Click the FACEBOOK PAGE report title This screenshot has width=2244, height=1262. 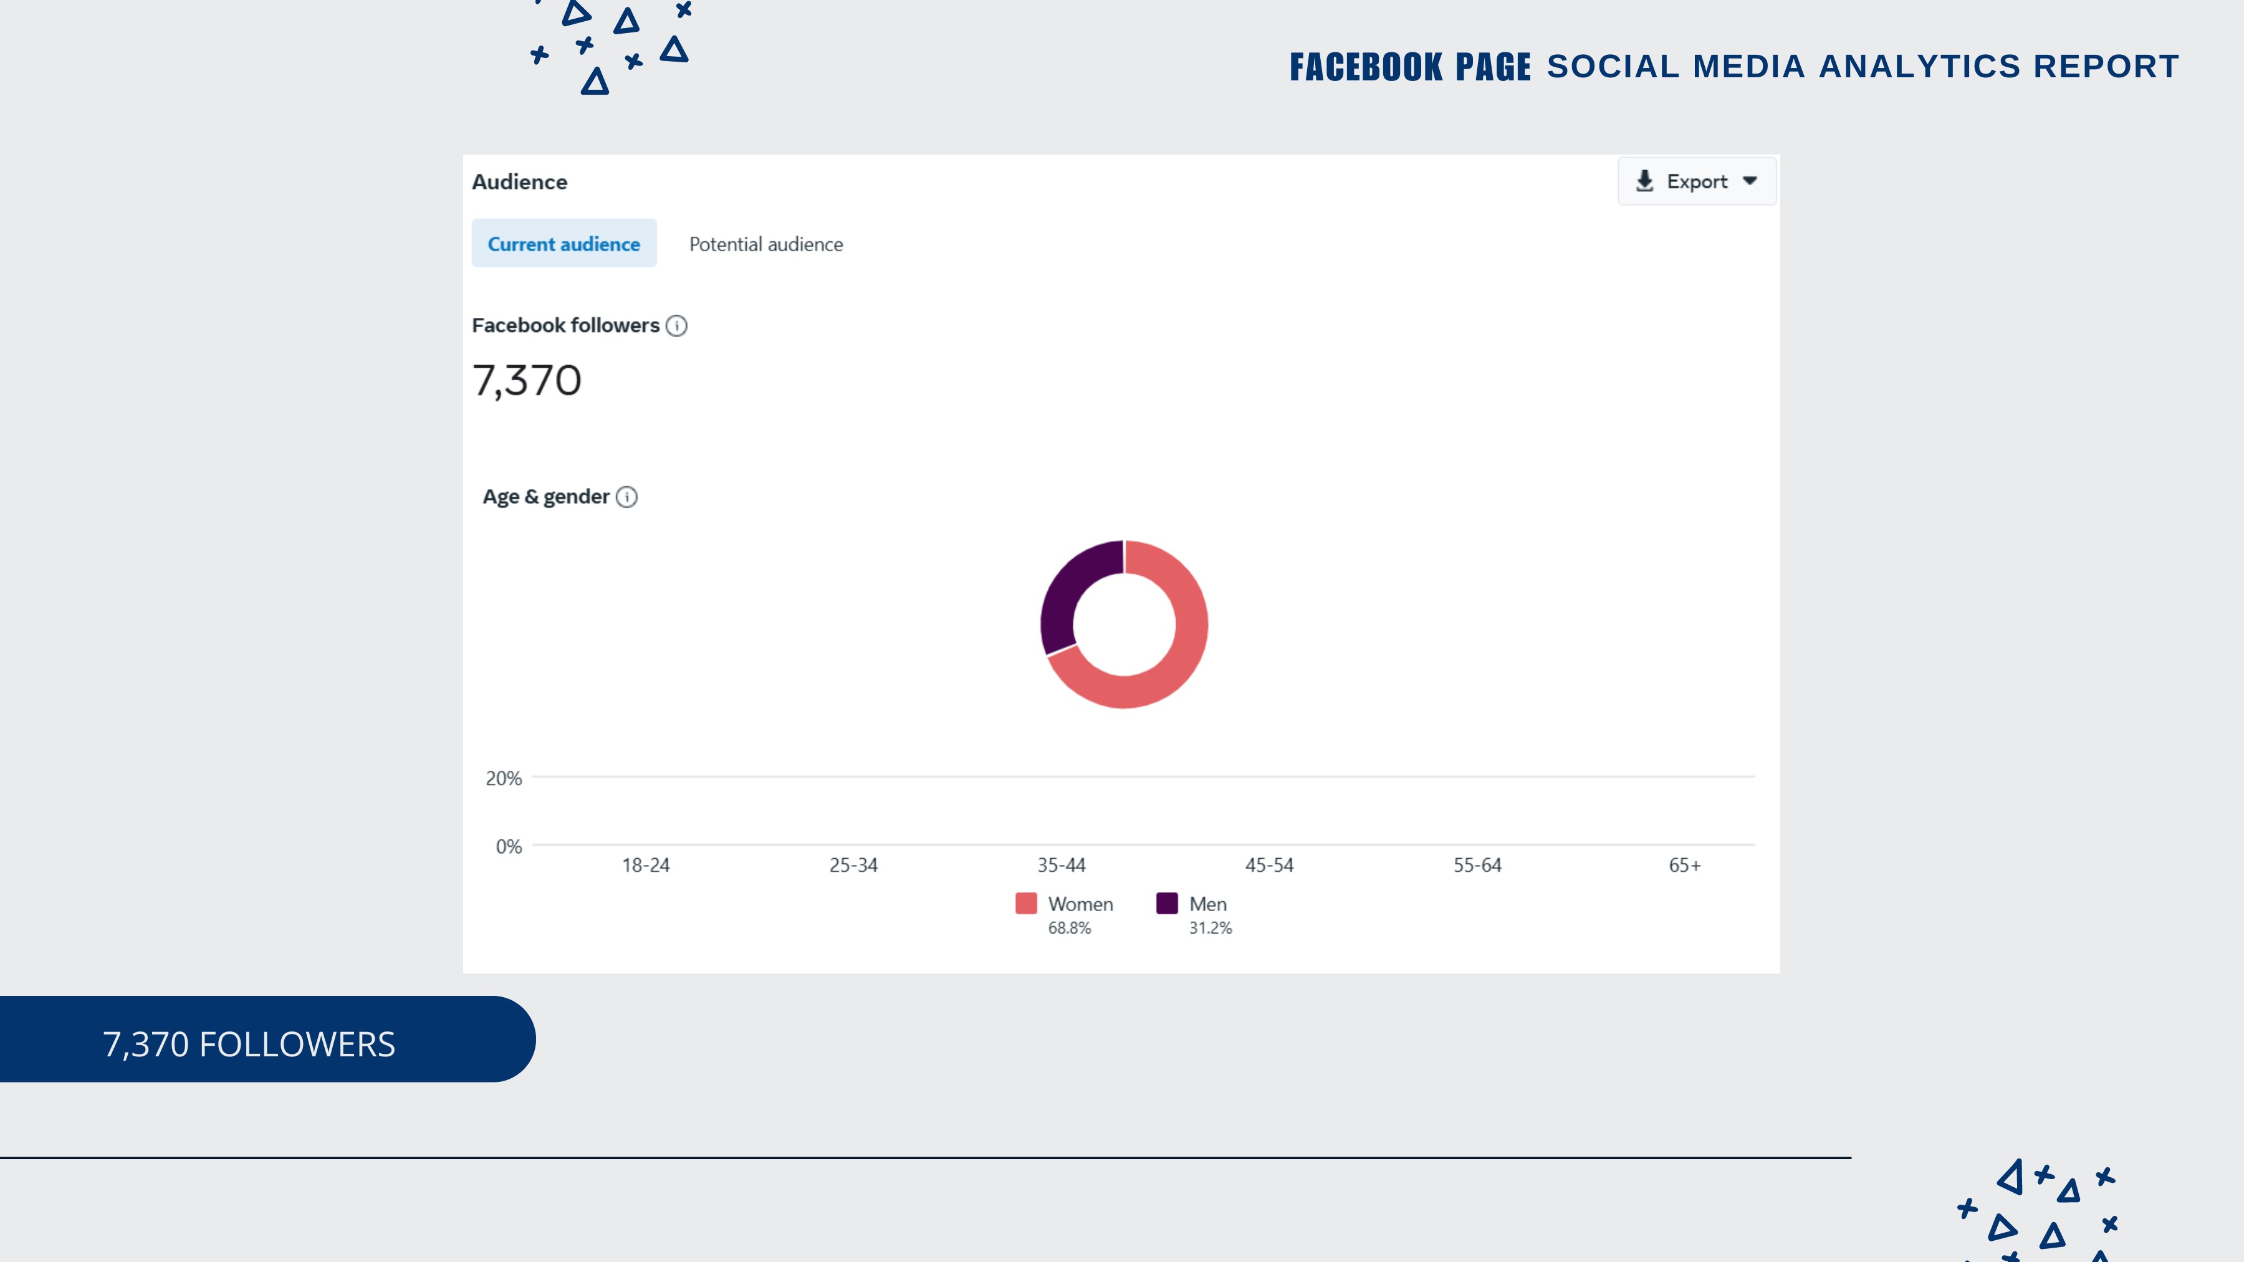[x=1409, y=67]
